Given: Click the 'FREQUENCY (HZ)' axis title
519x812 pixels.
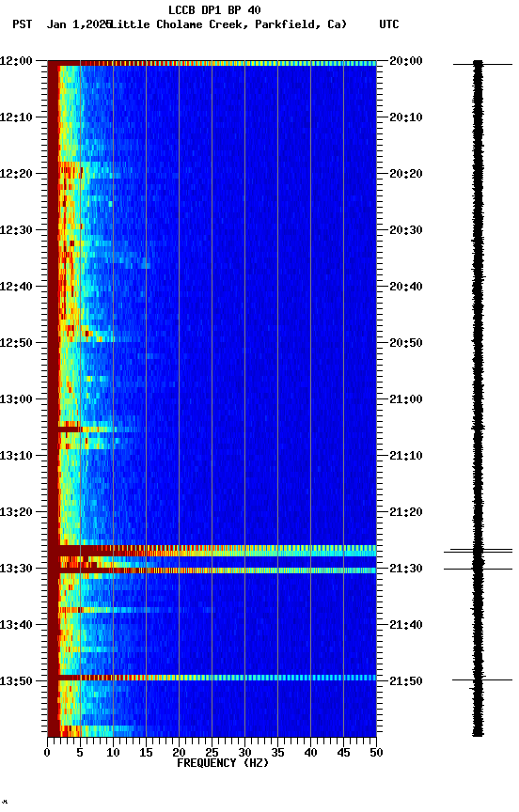Looking at the screenshot, I should point(223,763).
